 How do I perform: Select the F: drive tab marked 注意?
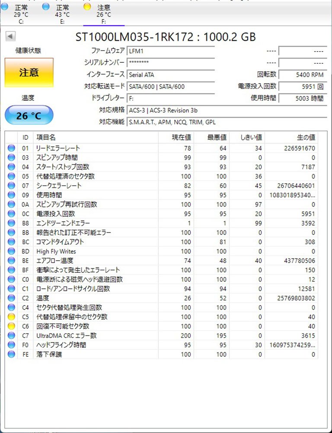[101, 14]
